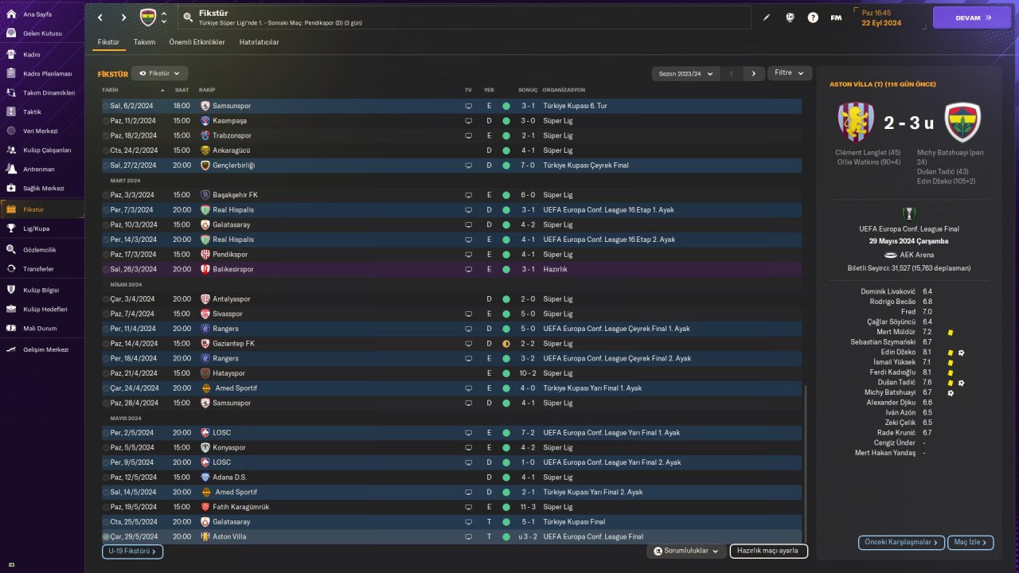Open the Filtre dropdown

click(x=790, y=73)
